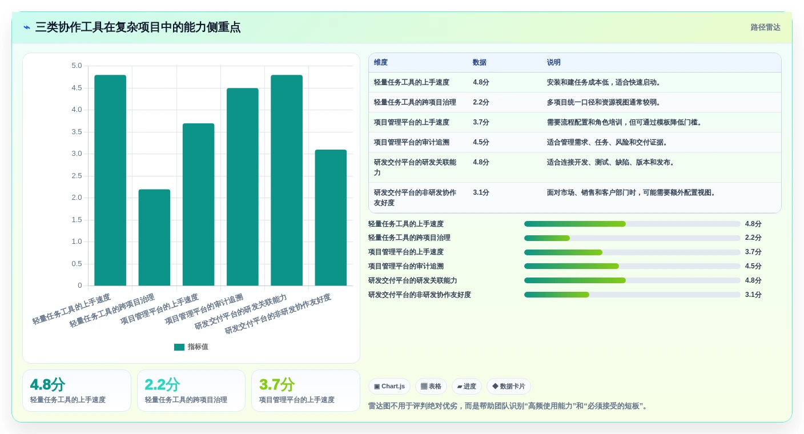
Task: Click the 路径雷达 label in header
Action: [x=765, y=27]
